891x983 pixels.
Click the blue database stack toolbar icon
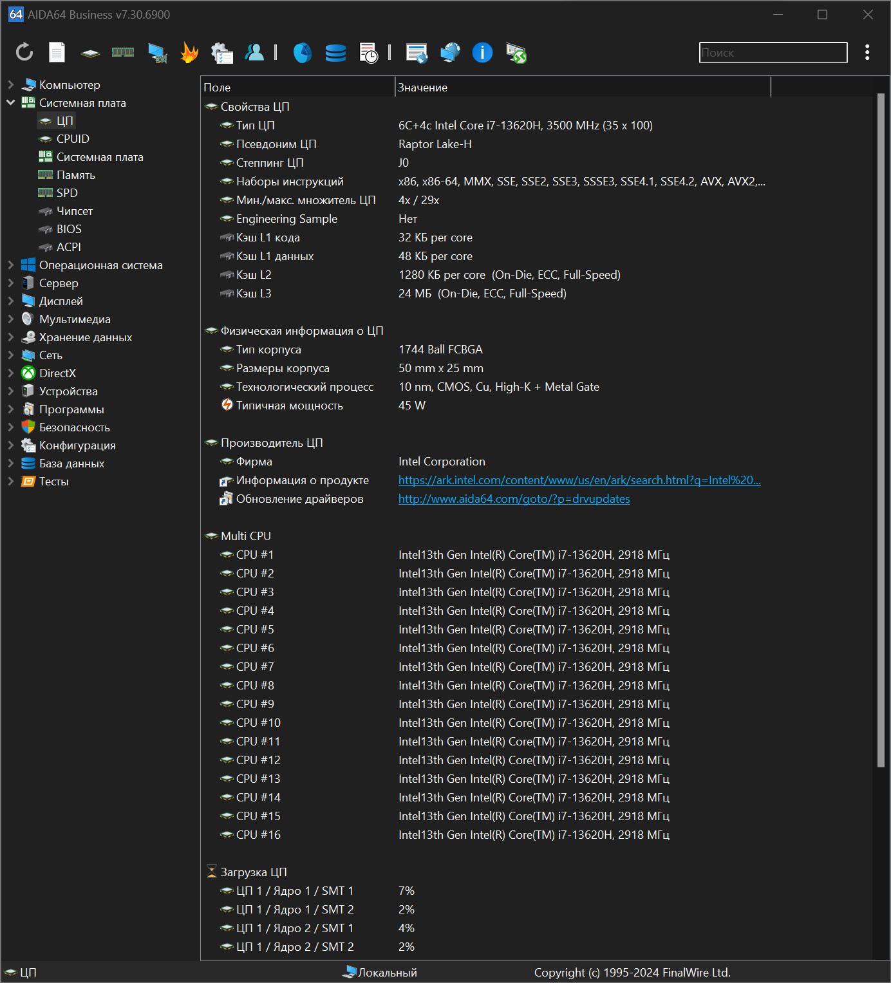(335, 52)
